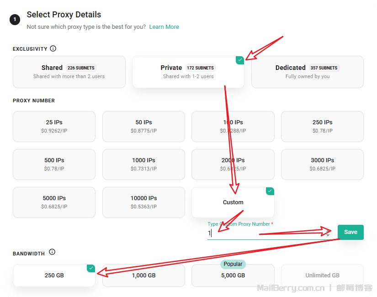This screenshot has width=377, height=297.
Task: Select the 10000 IPs tile
Action: click(x=143, y=202)
